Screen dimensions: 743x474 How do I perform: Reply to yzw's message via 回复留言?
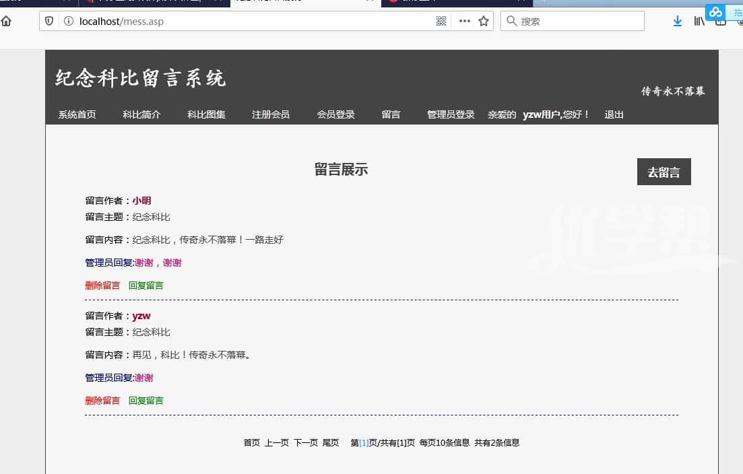pyautogui.click(x=146, y=401)
